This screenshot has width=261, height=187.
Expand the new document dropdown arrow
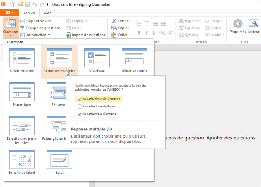coord(16,4)
